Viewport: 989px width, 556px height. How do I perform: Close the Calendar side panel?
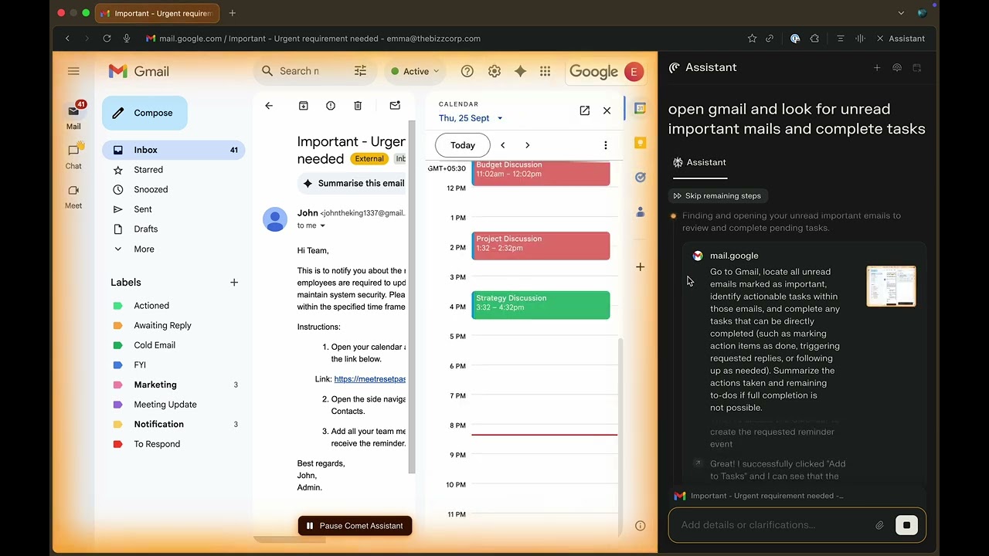[607, 110]
